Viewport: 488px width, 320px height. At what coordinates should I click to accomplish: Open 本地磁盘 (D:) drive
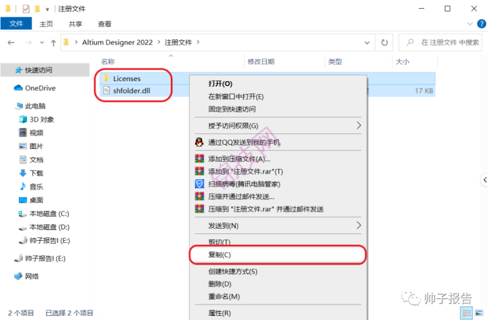44,227
